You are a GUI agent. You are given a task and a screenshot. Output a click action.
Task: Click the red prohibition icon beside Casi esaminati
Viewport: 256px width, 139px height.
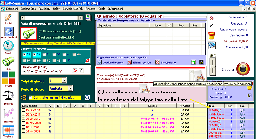click(211, 18)
